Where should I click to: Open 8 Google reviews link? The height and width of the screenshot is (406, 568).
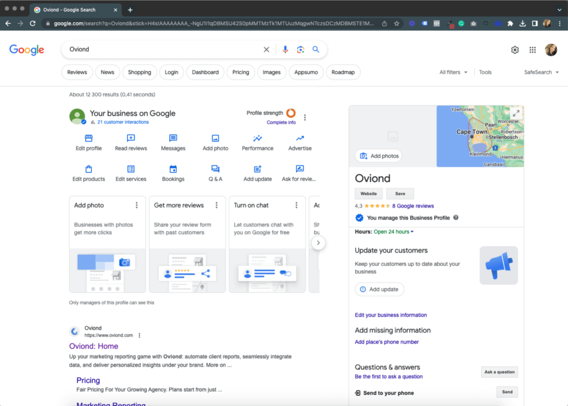[x=413, y=206]
